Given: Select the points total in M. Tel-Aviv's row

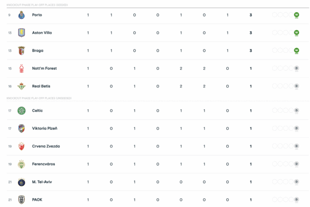Looking at the screenshot, I should pos(251,182).
